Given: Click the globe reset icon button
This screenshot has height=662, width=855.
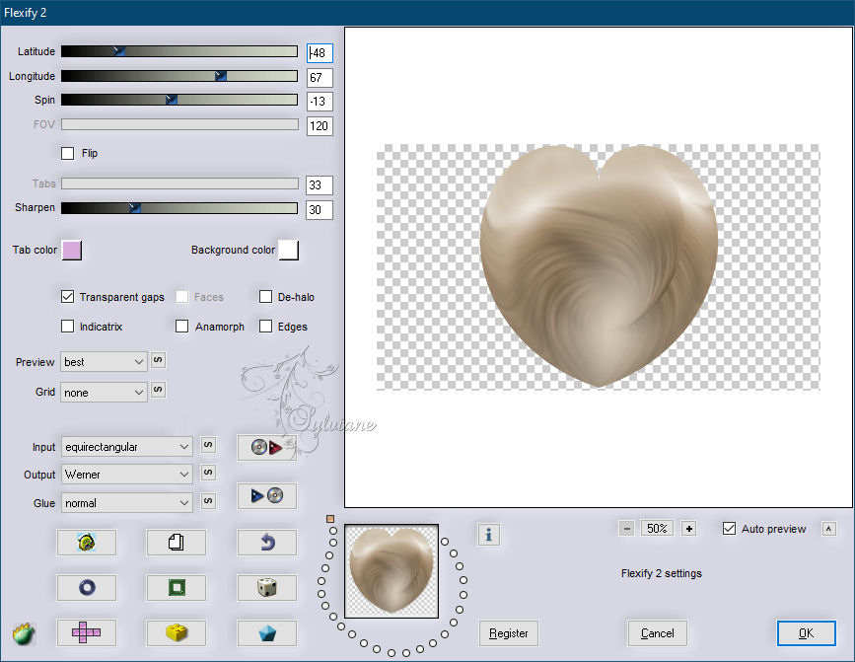Looking at the screenshot, I should (x=87, y=542).
